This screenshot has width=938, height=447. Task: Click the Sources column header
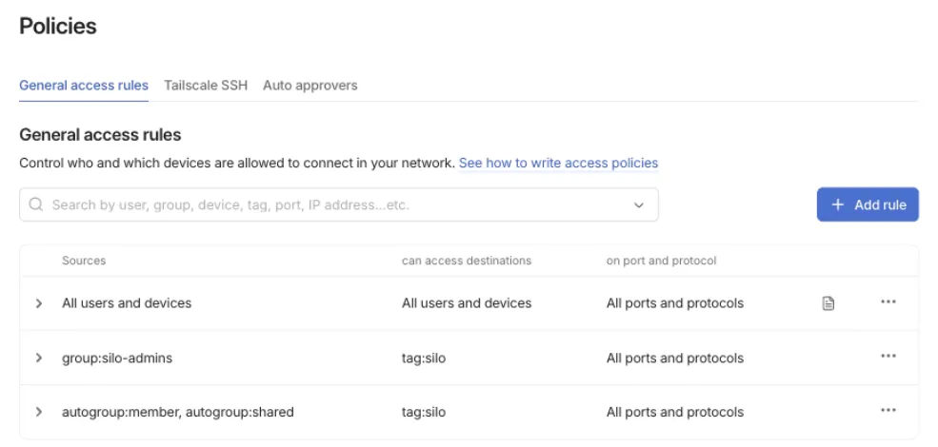click(84, 261)
